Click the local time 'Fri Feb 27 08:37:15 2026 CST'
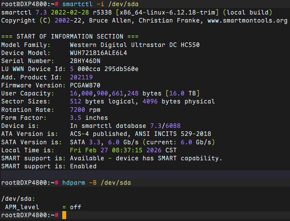 coord(123,150)
